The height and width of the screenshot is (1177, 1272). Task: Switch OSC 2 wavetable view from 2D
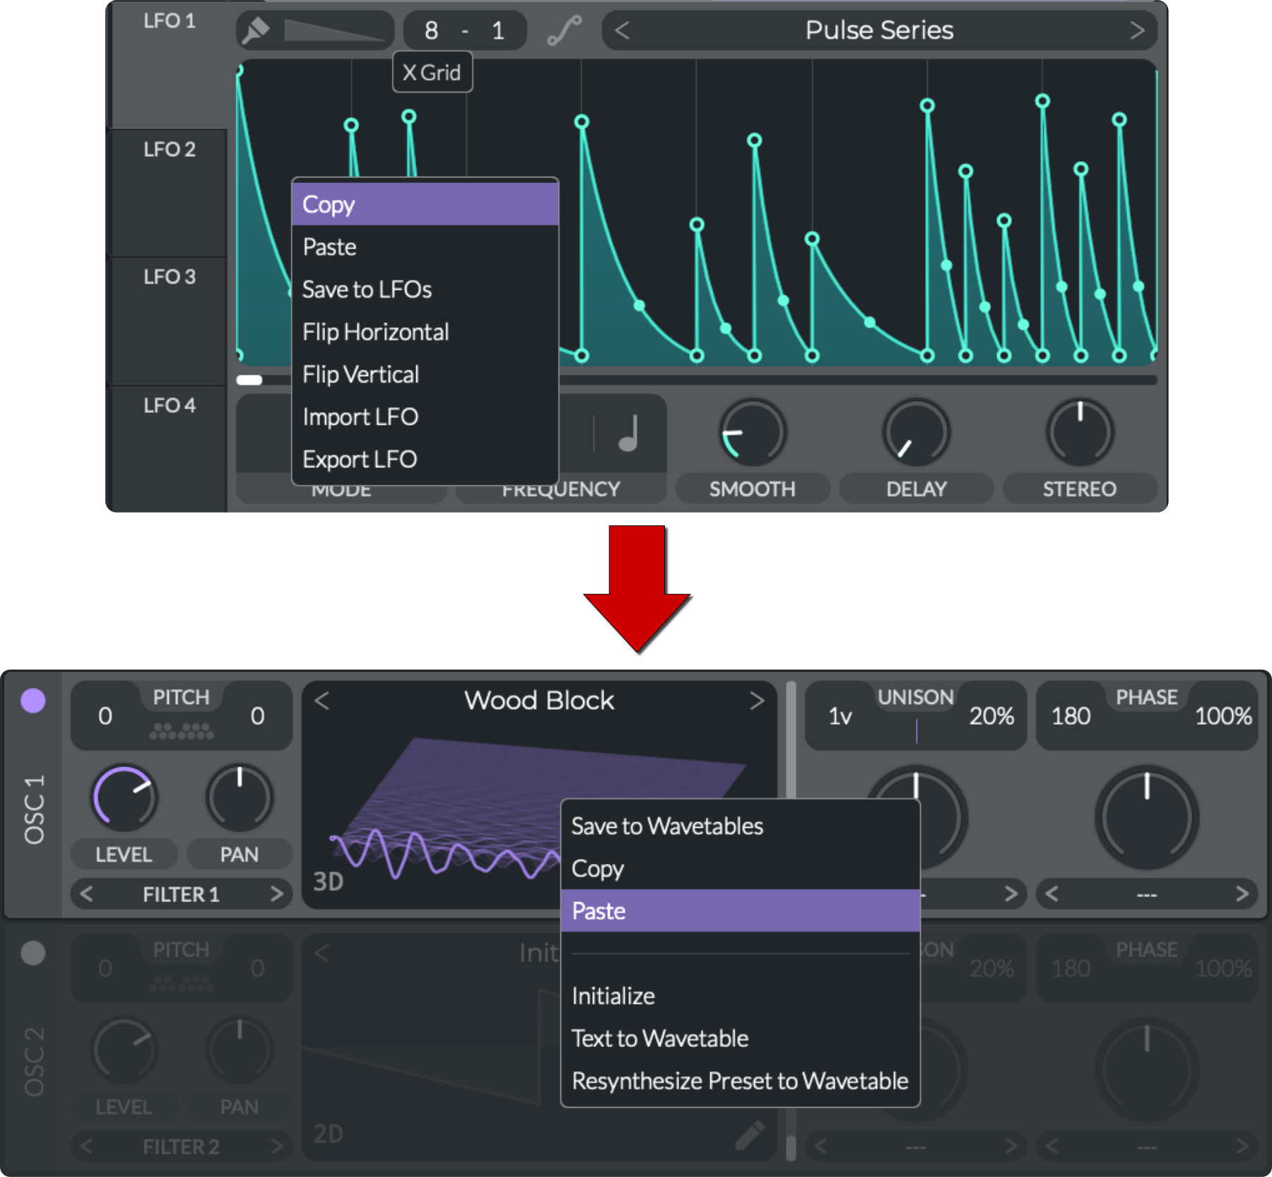(328, 1134)
